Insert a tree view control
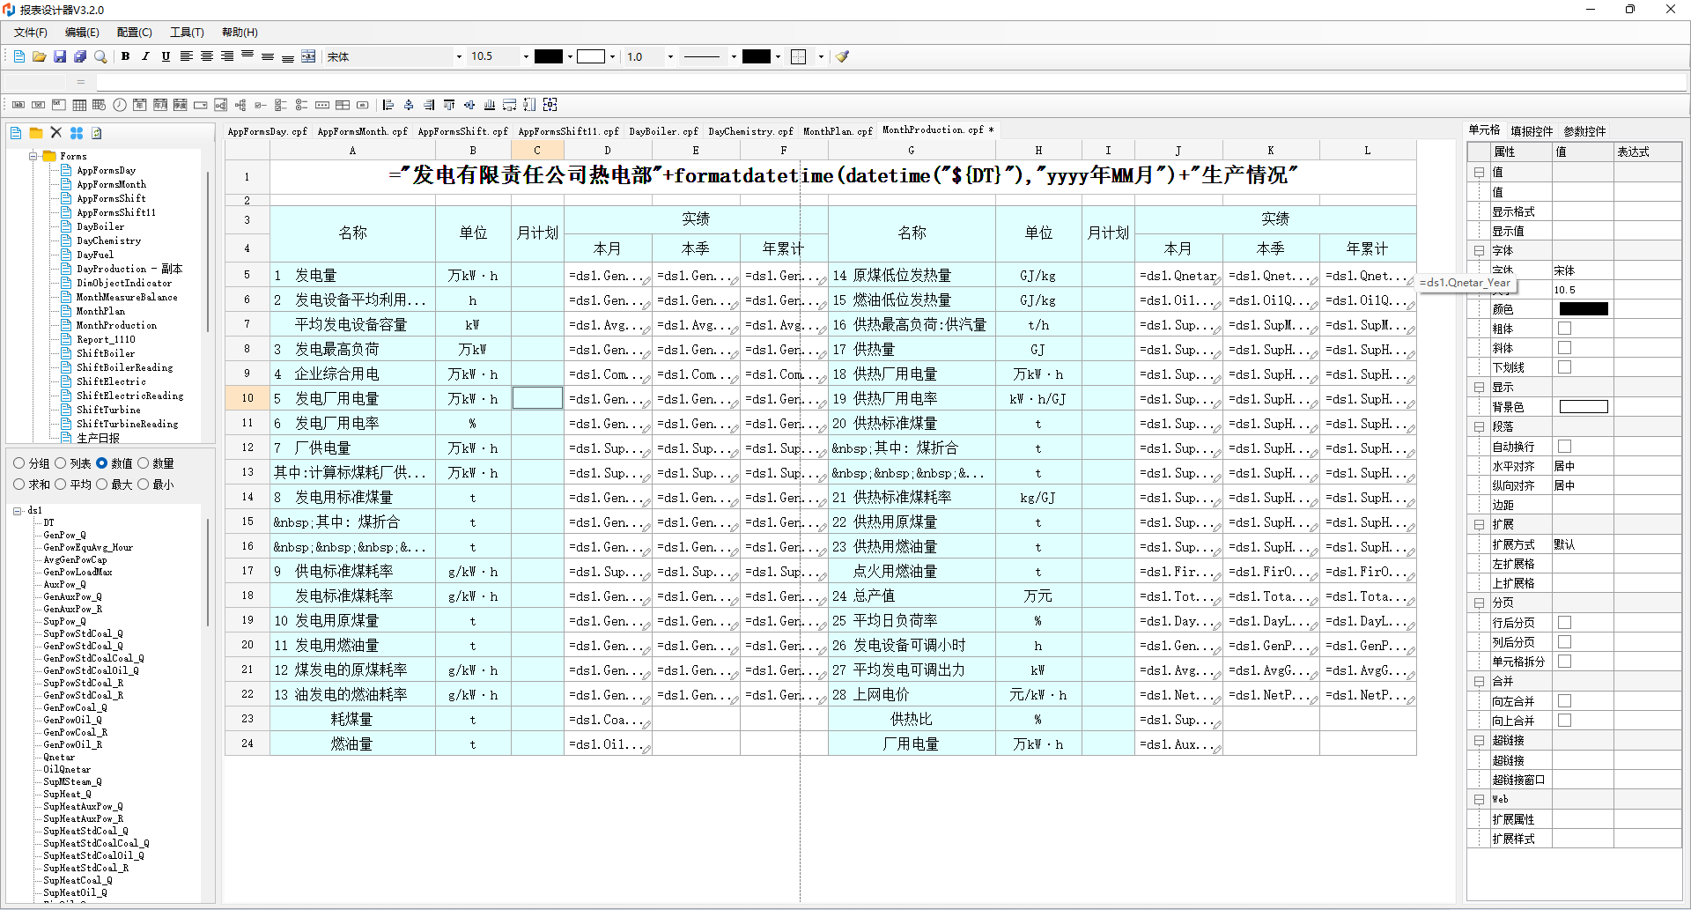Screen dimensions: 1691x910 240,105
